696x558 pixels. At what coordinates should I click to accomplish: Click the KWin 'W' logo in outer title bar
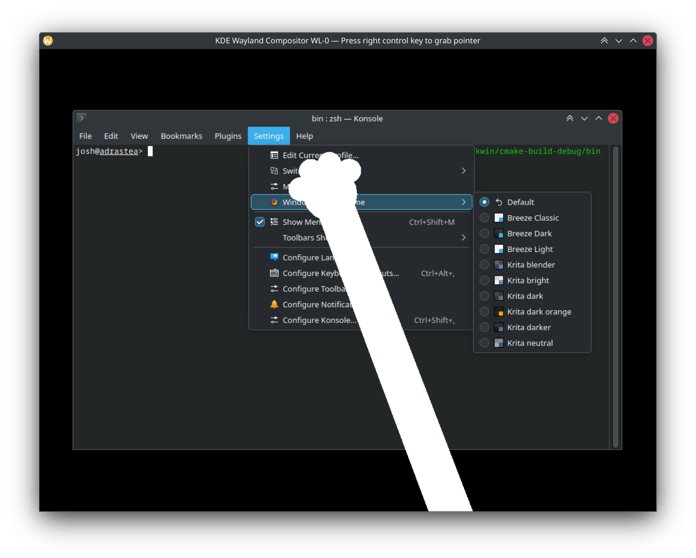coord(48,40)
